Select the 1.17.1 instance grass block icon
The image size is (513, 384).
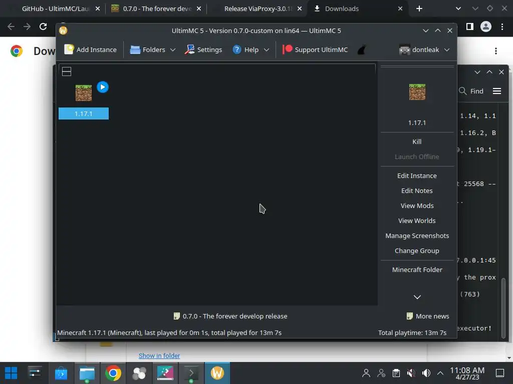coord(84,92)
